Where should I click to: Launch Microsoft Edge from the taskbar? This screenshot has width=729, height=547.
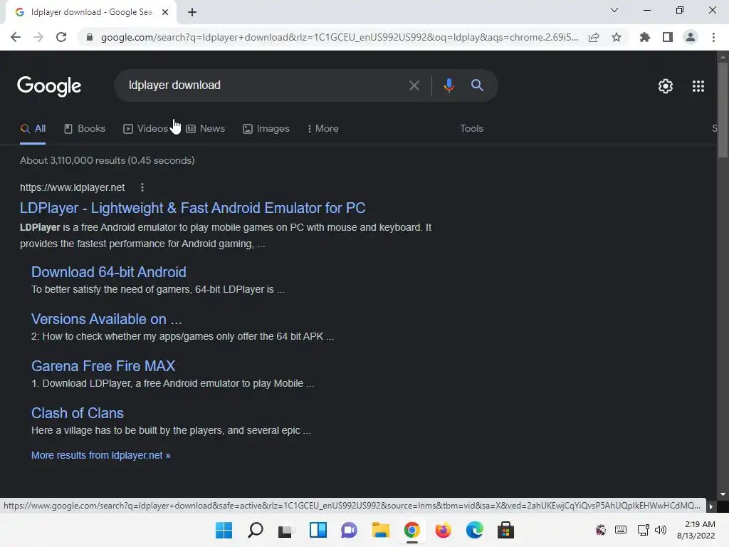(475, 530)
